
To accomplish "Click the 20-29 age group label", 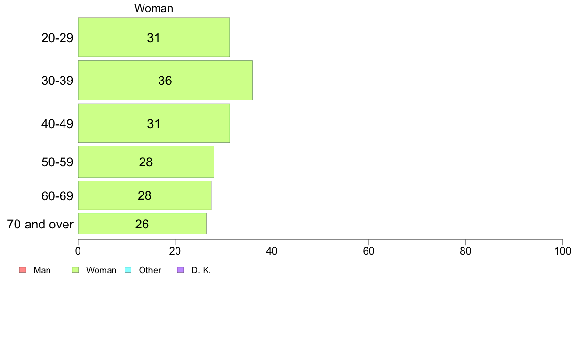I will coord(57,38).
